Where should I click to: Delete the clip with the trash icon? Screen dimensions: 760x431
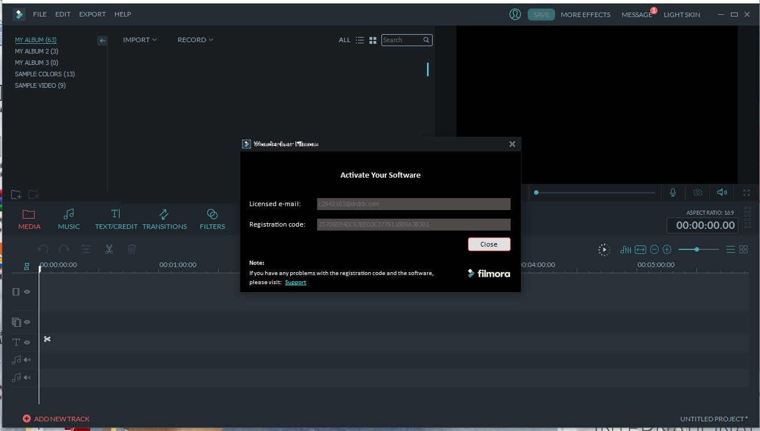tap(132, 249)
